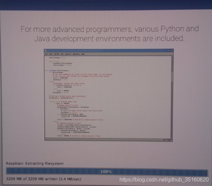
Task: Open the Python editor screenshot in slide
Action: click(x=109, y=95)
